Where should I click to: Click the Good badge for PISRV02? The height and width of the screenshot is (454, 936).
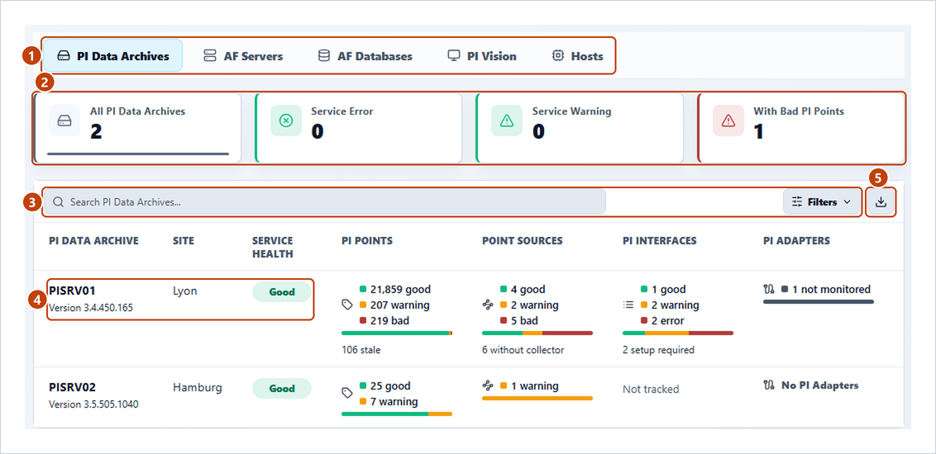pyautogui.click(x=282, y=389)
